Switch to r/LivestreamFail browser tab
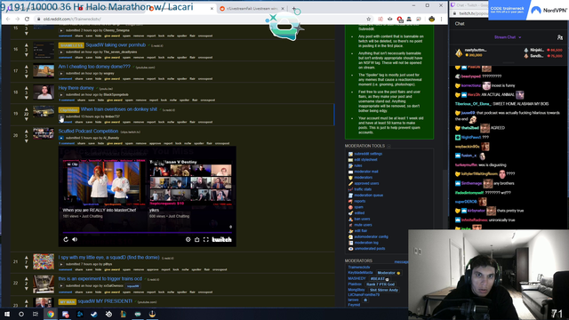 (x=252, y=8)
